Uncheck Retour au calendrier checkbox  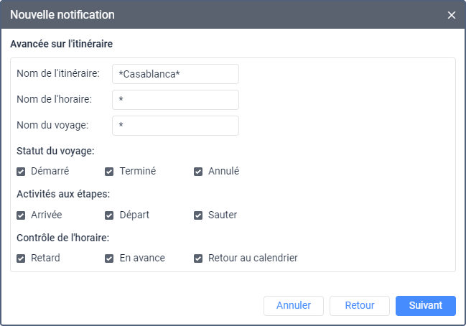198,258
